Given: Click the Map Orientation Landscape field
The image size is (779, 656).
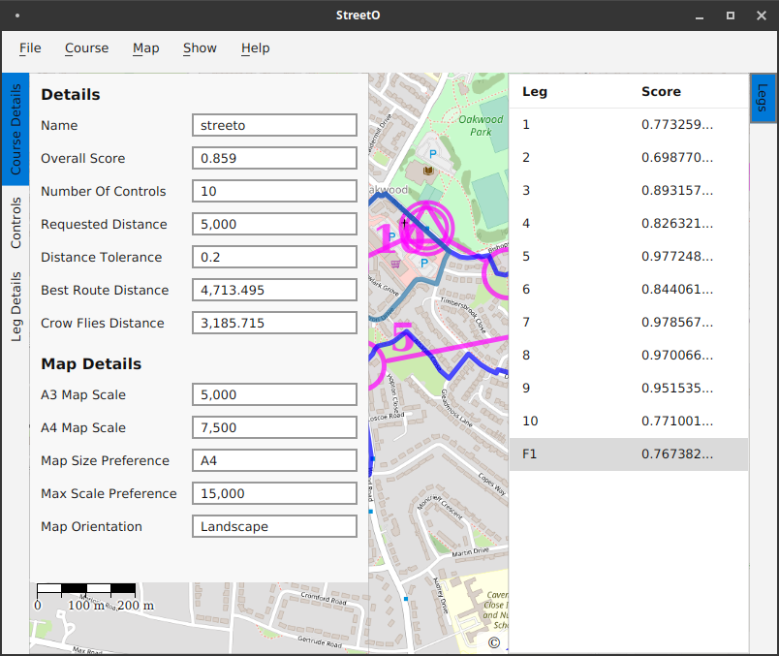Looking at the screenshot, I should click(x=274, y=526).
